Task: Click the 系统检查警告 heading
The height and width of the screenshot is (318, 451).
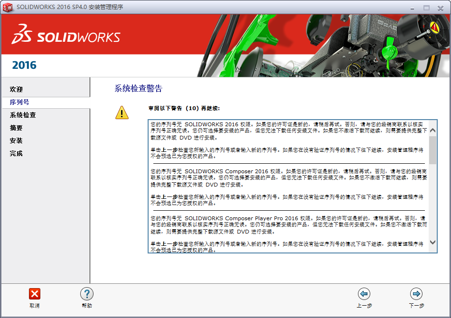Action: tap(138, 88)
